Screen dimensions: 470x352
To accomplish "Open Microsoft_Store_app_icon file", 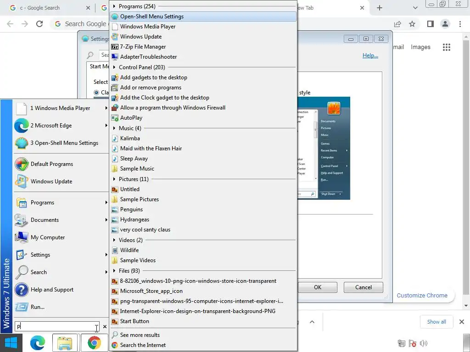I will coord(203,291).
